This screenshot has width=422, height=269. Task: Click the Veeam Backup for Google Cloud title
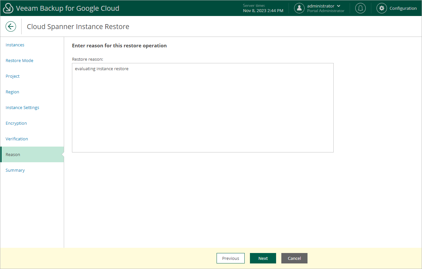pyautogui.click(x=68, y=8)
